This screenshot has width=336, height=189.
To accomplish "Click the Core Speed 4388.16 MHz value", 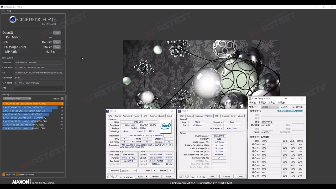I will click(x=129, y=155).
